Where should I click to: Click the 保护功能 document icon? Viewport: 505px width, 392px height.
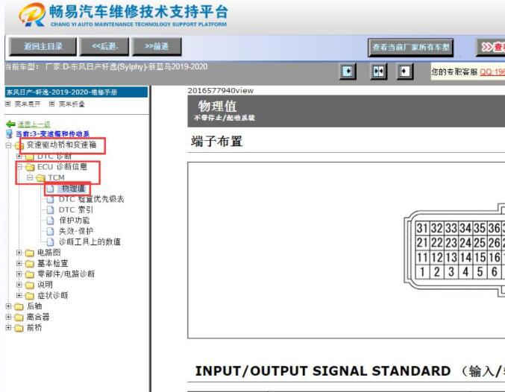tap(50, 221)
